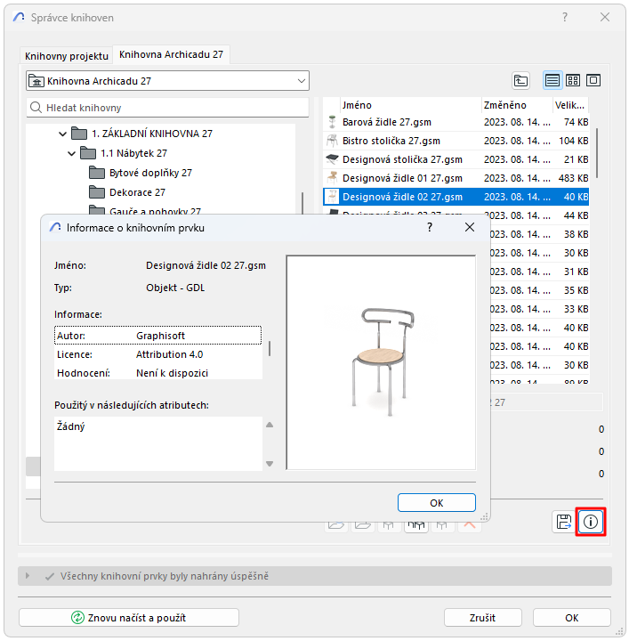Click the Informace list scrollbar
Image resolution: width=629 pixels, height=641 pixels.
pyautogui.click(x=270, y=349)
